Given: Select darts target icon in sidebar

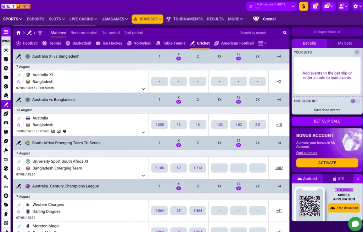Looking at the screenshot, I should [x=6, y=223].
